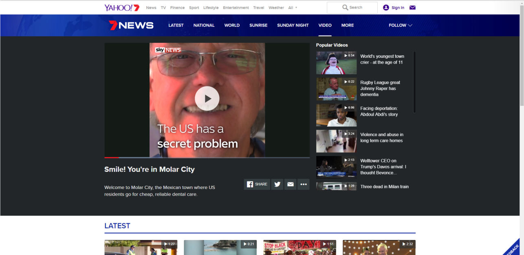This screenshot has height=255, width=524.
Task: Click Smile! You're in Molar City title
Action: (x=150, y=169)
